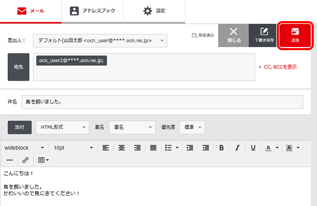
Task: Open the 優先度 priority dropdown
Action: click(192, 127)
